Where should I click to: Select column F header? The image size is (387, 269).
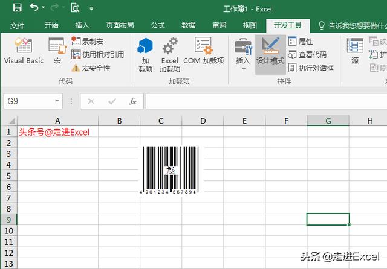286,121
